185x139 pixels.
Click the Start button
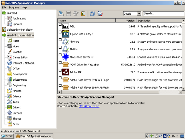(x=7, y=136)
